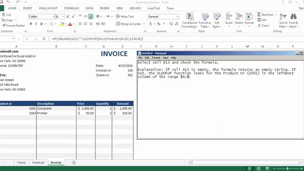Expand the Merge & Center dropdown arrow
Screen dimensions: 304x171
click(x=144, y=24)
